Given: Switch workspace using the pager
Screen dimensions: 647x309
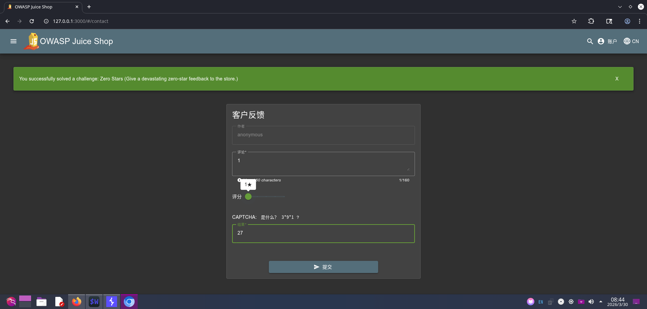Looking at the screenshot, I should 25,302.
